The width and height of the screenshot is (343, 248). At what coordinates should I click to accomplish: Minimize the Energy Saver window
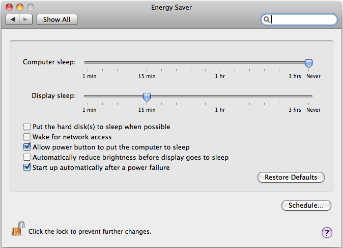click(x=20, y=8)
